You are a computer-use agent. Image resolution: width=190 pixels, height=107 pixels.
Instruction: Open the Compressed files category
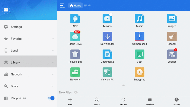tap(140, 37)
